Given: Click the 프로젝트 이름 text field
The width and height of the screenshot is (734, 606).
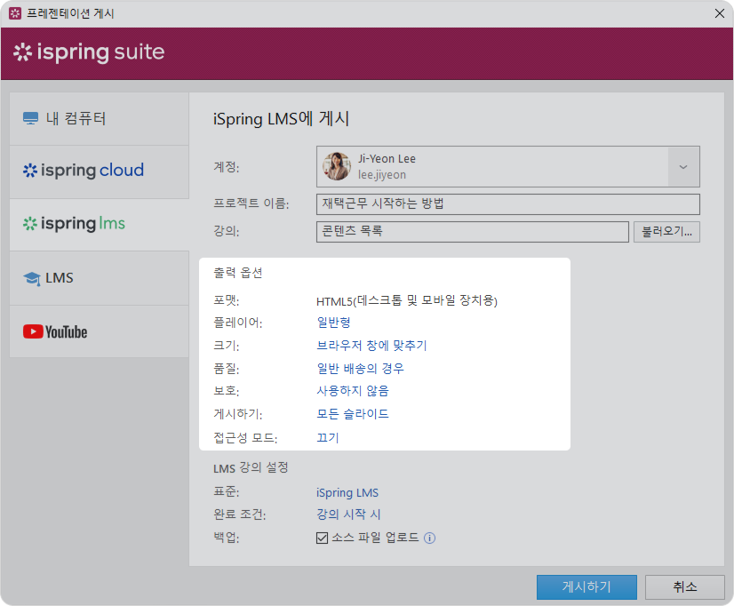Looking at the screenshot, I should (x=507, y=204).
